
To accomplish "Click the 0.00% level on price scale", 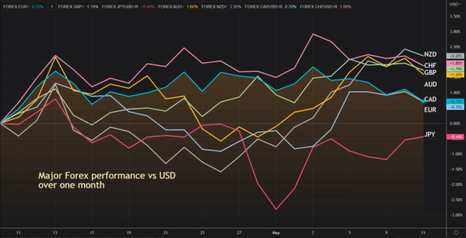I will point(456,123).
